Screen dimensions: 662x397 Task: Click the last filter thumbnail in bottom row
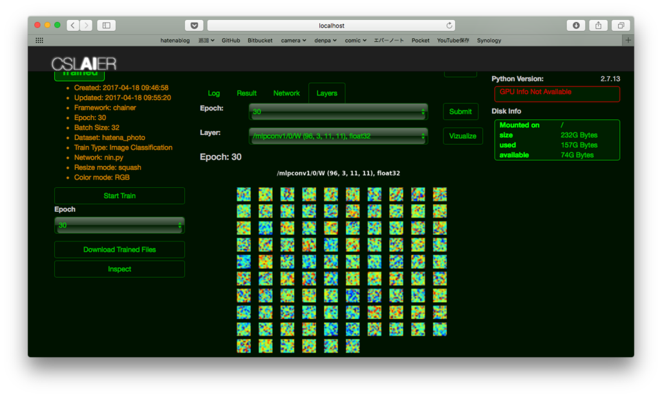pyautogui.click(x=352, y=346)
